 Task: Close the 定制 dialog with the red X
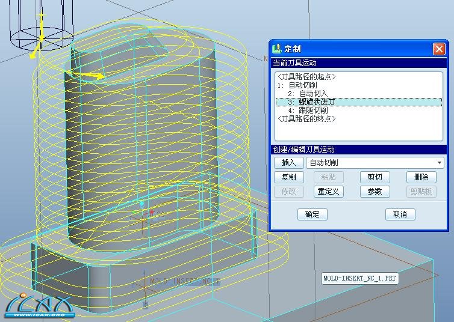(439, 49)
